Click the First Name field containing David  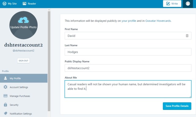(128, 36)
